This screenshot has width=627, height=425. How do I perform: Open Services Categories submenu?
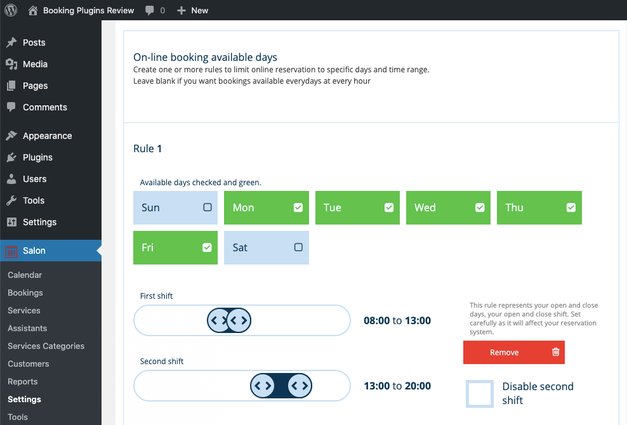pos(46,346)
